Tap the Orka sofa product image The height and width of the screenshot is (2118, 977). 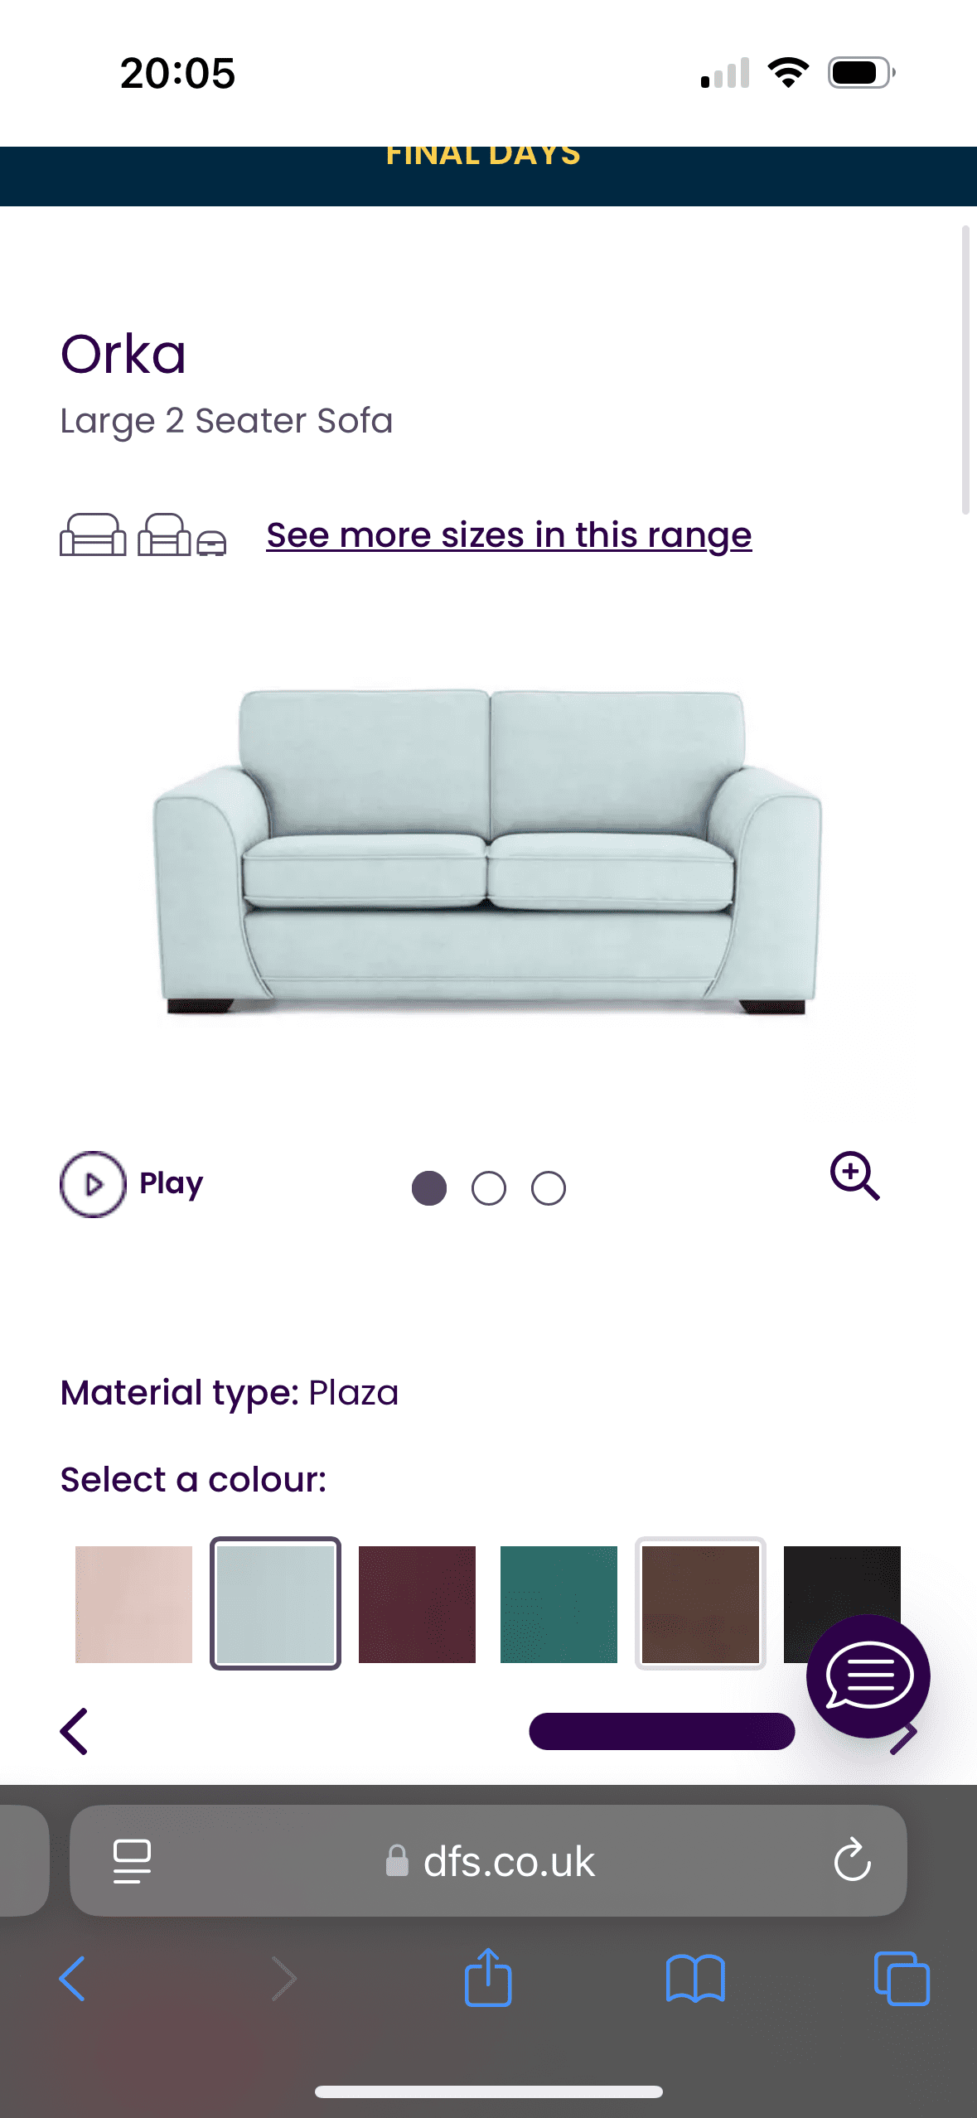click(487, 851)
